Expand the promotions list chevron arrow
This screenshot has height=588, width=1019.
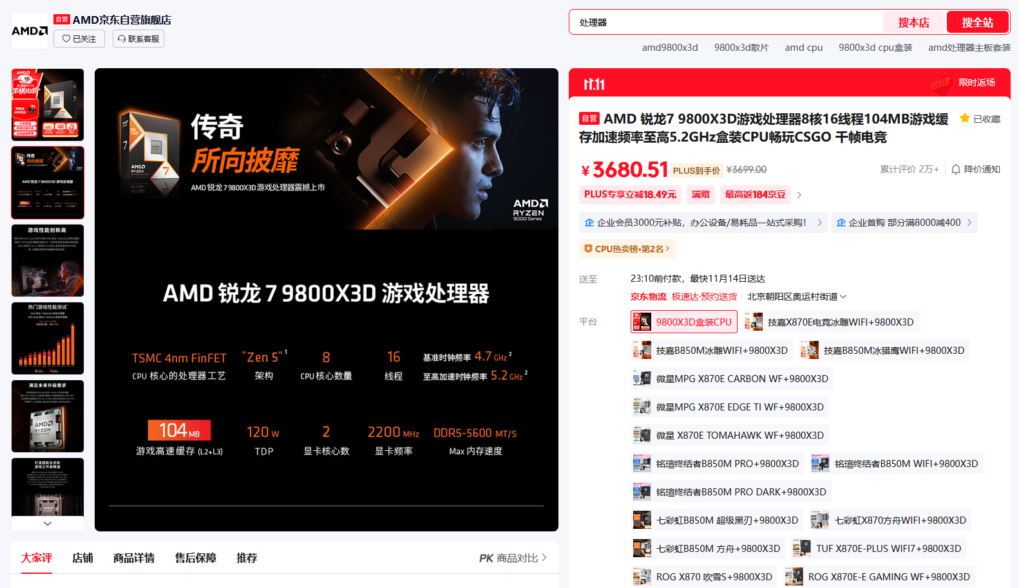click(799, 195)
